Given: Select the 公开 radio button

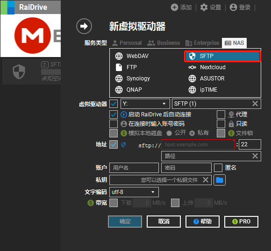Looking at the screenshot, I should [x=169, y=133].
